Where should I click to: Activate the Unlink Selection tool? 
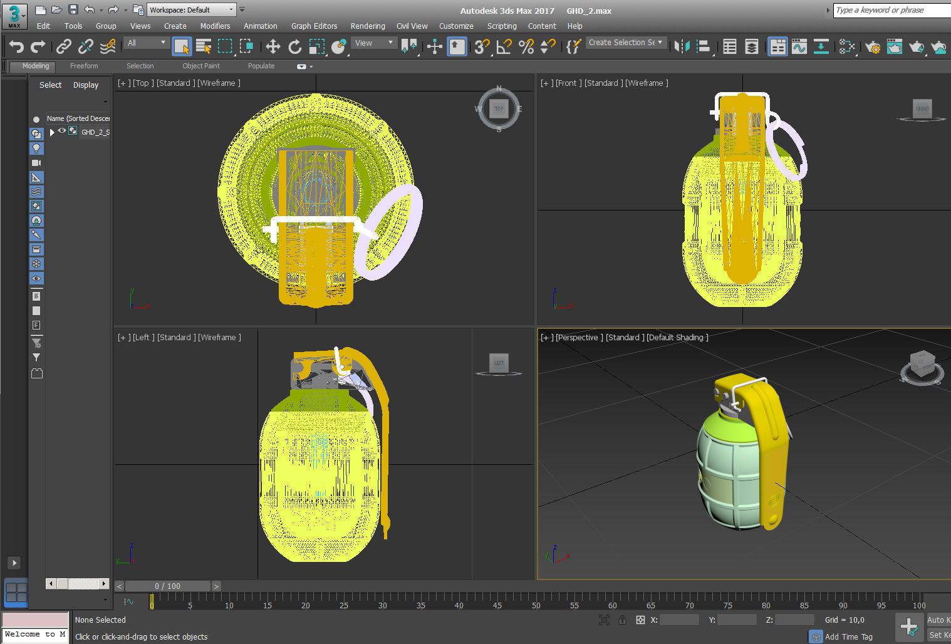(x=85, y=46)
